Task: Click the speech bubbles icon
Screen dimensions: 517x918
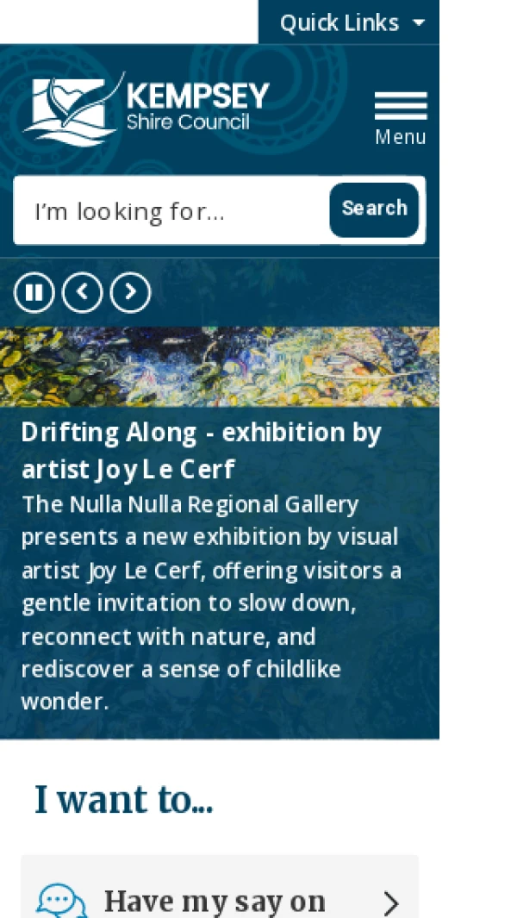Action: (x=61, y=902)
